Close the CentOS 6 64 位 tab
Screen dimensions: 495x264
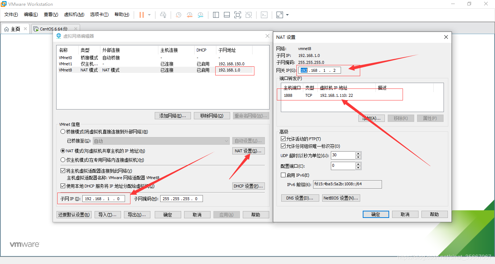tap(75, 29)
